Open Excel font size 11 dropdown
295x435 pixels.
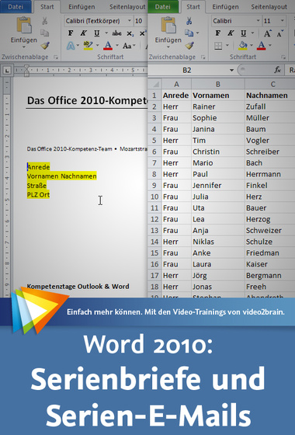click(x=283, y=21)
